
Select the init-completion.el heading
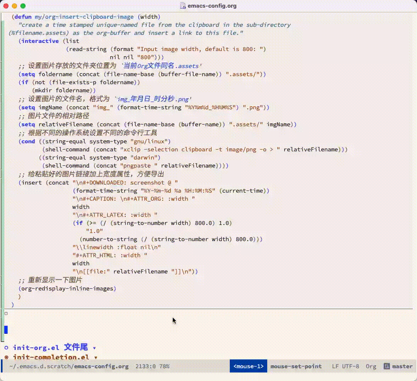pos(51,357)
